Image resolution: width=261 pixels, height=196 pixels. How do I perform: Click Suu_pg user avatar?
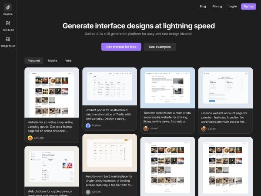tap(30, 138)
